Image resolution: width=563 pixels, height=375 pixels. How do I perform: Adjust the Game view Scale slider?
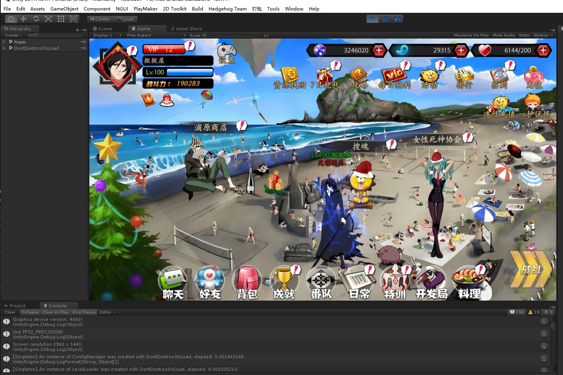click(x=204, y=36)
